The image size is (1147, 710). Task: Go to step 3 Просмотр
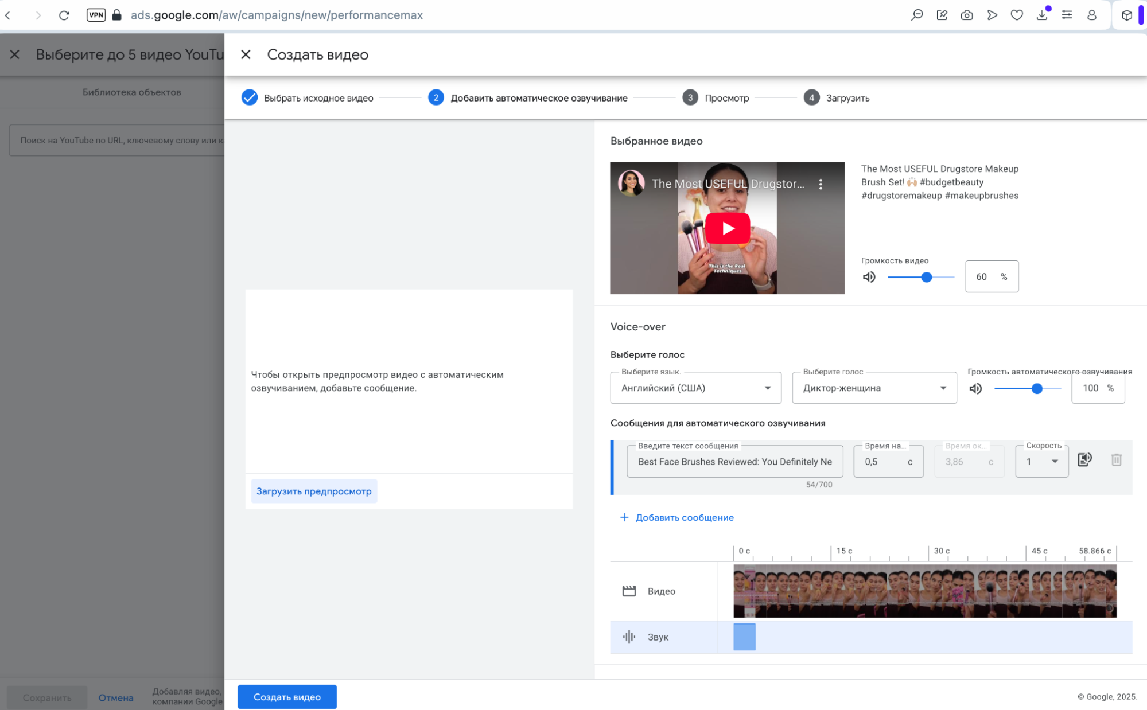716,98
